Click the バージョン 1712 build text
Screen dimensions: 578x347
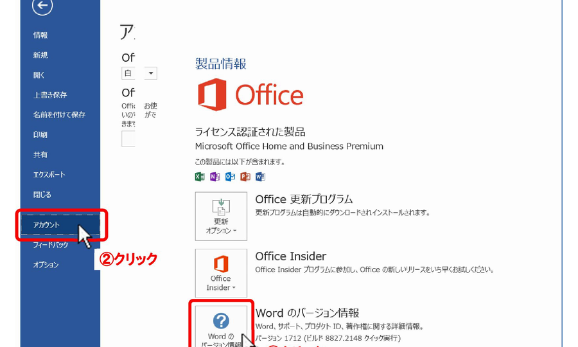click(x=328, y=338)
